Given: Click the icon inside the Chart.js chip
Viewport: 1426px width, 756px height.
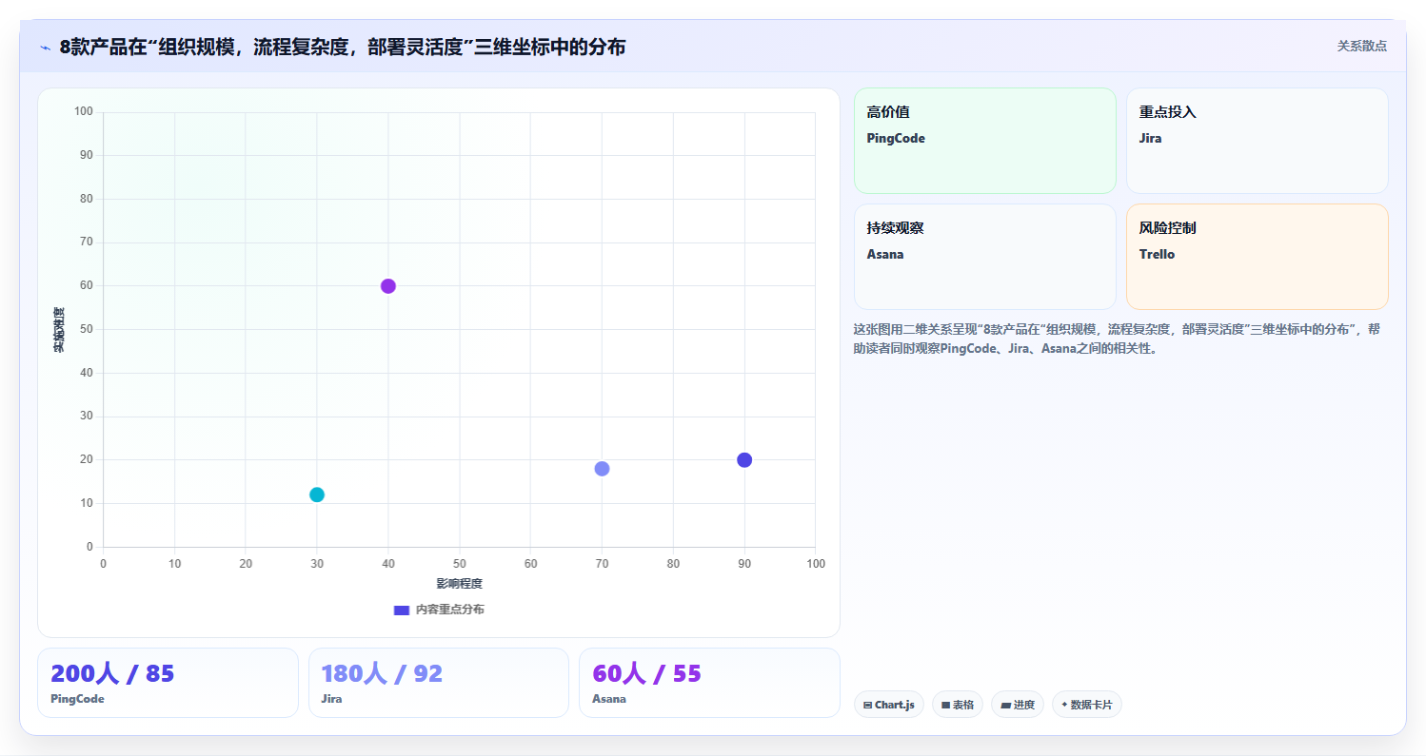Looking at the screenshot, I should coord(867,706).
